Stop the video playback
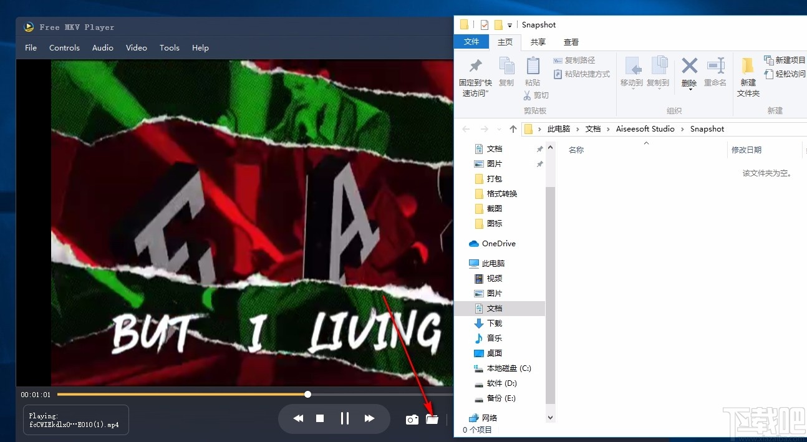This screenshot has height=442, width=807. pyautogui.click(x=320, y=418)
